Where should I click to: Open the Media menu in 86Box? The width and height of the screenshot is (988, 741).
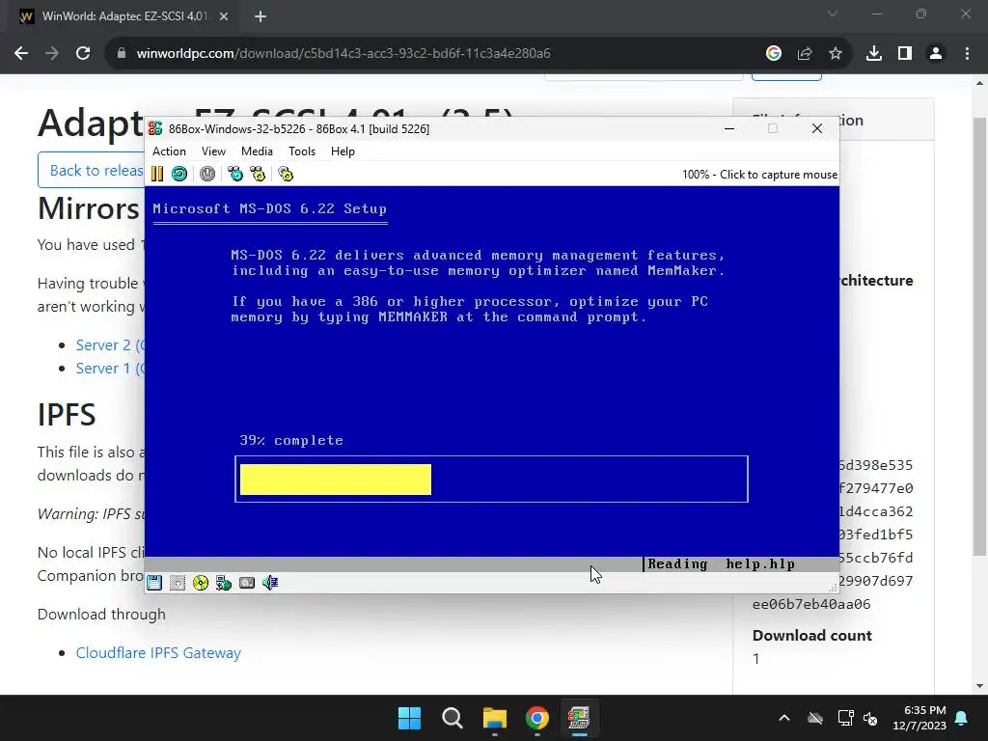[257, 151]
